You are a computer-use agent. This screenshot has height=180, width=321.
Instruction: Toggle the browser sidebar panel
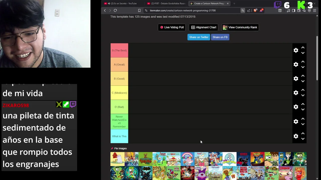tap(294, 10)
